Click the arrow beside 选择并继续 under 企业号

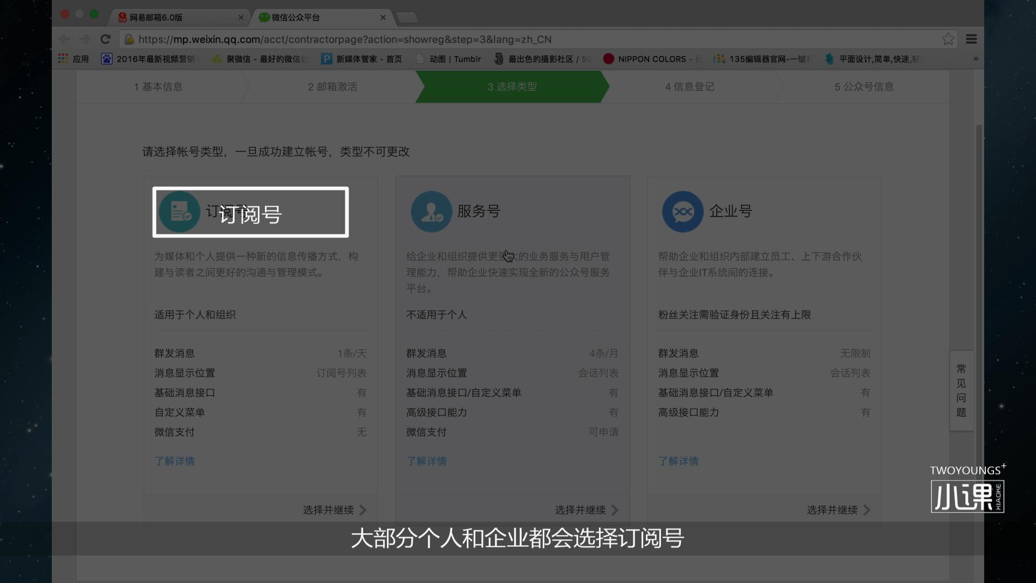click(x=867, y=510)
